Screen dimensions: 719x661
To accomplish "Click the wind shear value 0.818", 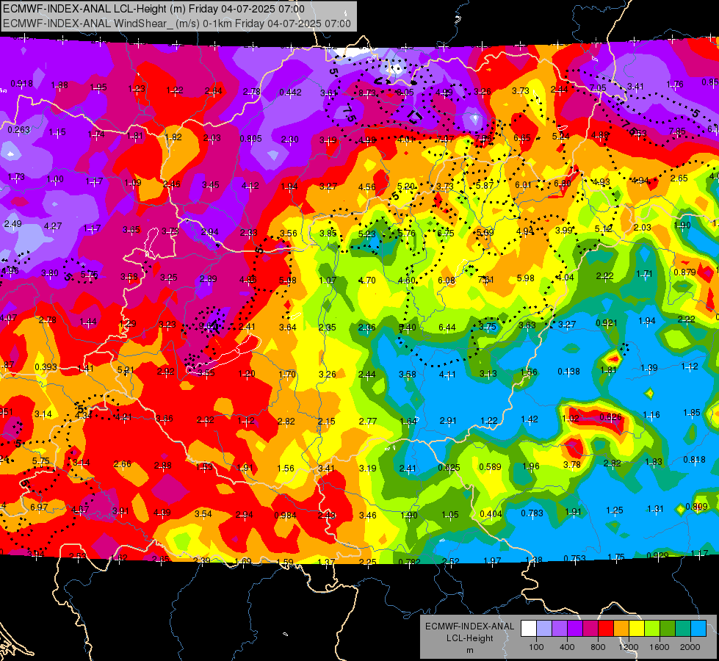I will (x=694, y=460).
